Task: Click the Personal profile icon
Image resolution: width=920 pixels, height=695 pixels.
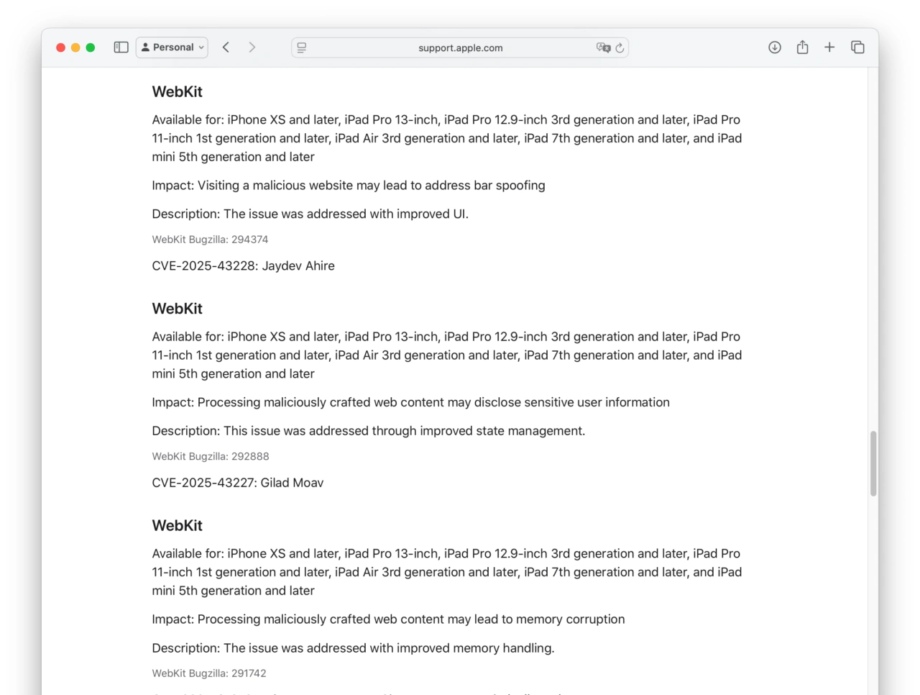Action: pyautogui.click(x=147, y=47)
